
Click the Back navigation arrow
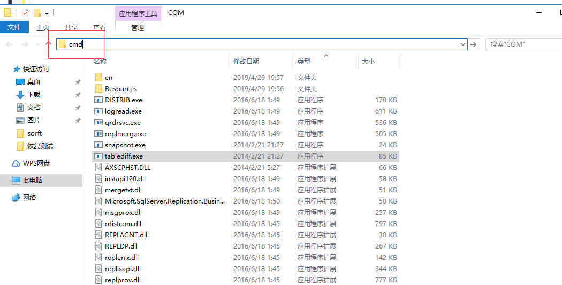[x=9, y=44]
